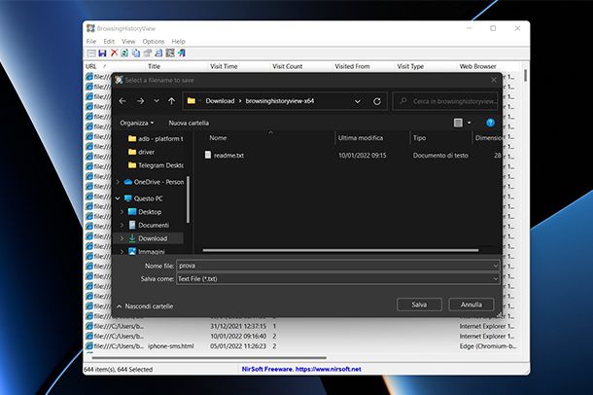The height and width of the screenshot is (395, 593).
Task: Open the Help menu
Action: point(178,41)
